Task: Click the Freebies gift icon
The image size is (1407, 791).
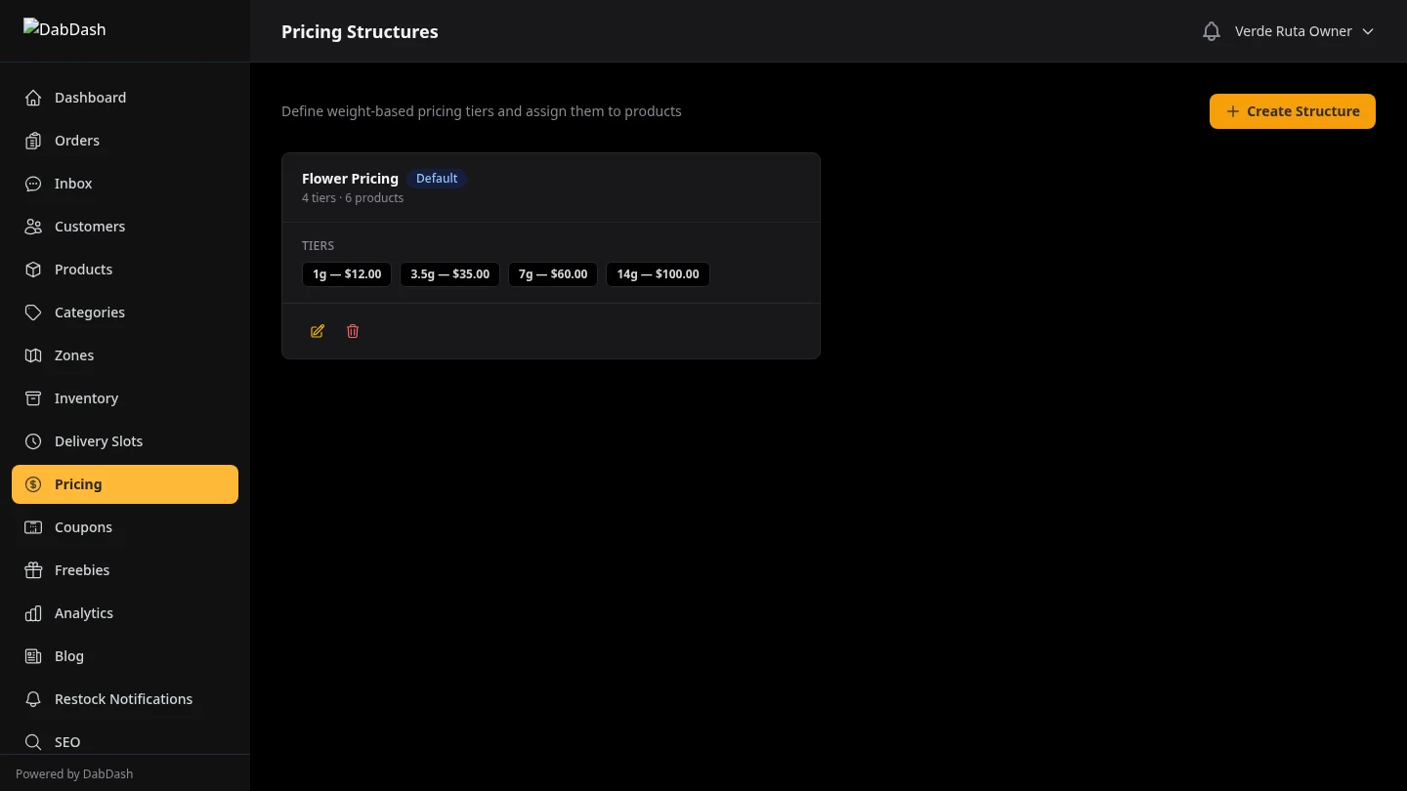Action: coord(33,570)
